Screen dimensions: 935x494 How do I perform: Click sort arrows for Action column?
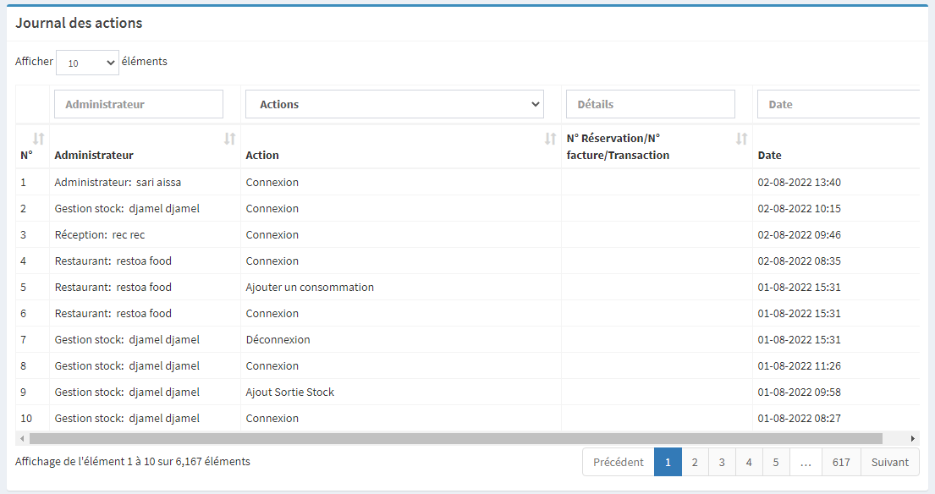[550, 139]
